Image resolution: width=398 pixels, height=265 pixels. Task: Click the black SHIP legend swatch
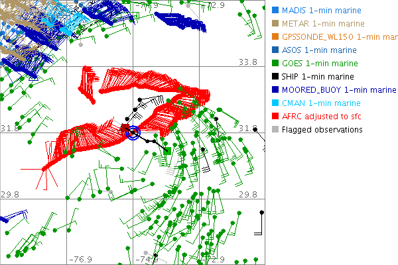click(x=275, y=77)
